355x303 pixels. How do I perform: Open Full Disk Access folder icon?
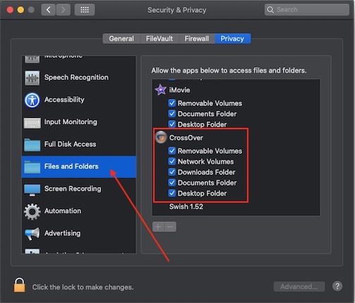(32, 145)
